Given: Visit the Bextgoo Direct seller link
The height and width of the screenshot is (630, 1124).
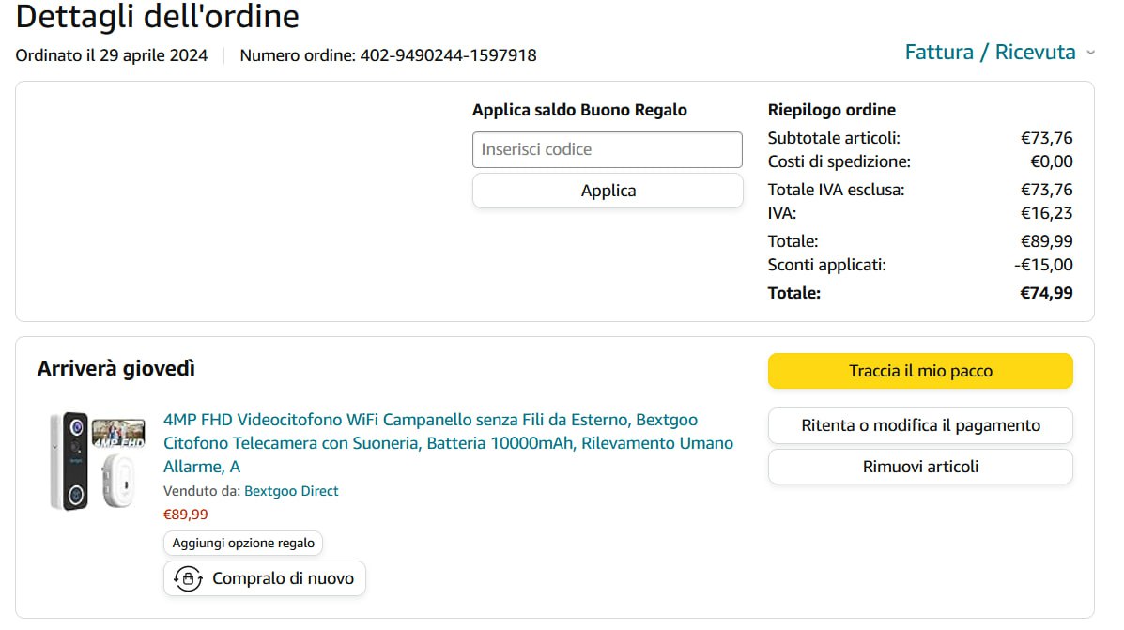Looking at the screenshot, I should 291,491.
